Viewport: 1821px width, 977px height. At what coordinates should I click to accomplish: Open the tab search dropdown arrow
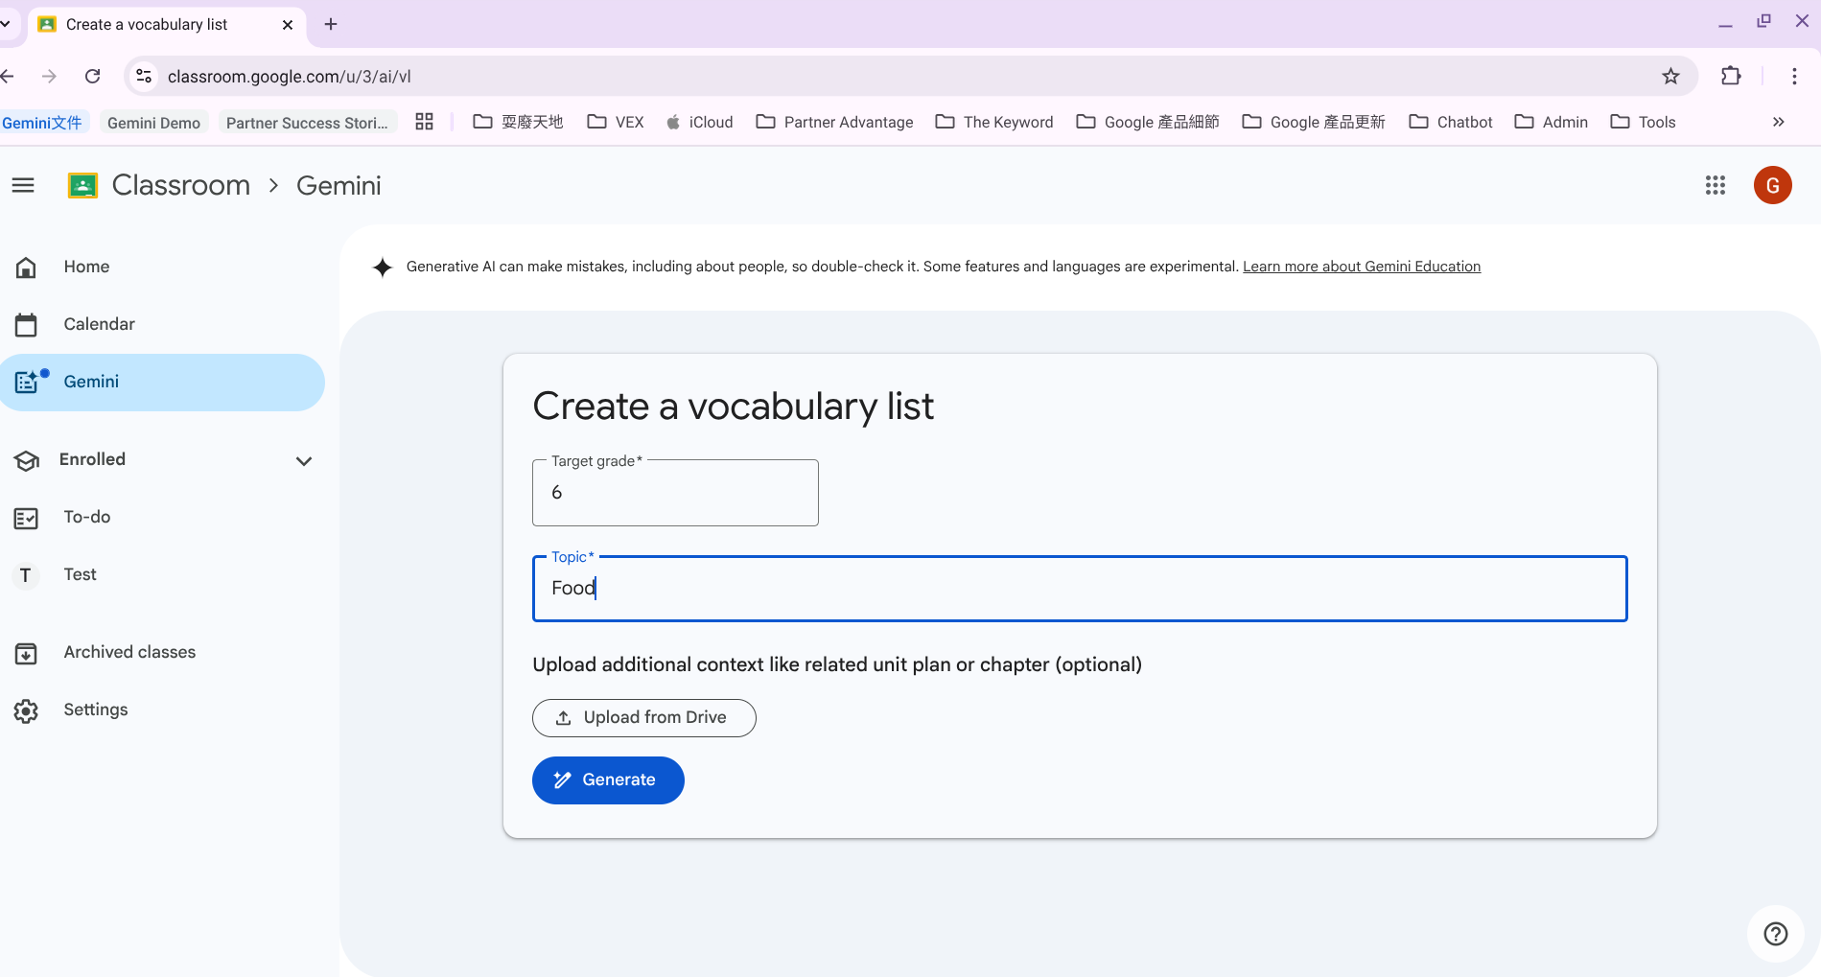6,24
